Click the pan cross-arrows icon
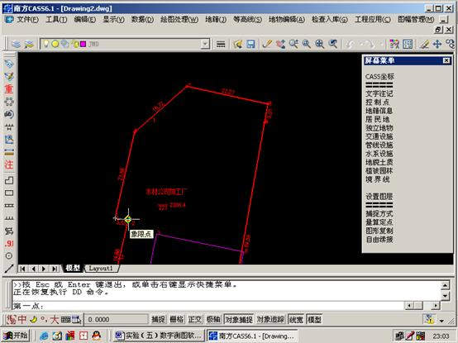 (437, 44)
